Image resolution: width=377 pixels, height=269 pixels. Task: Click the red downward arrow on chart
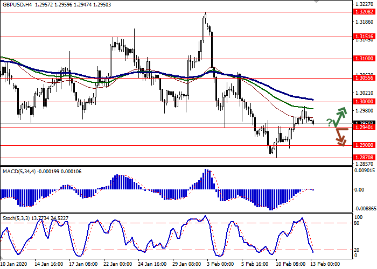339,137
